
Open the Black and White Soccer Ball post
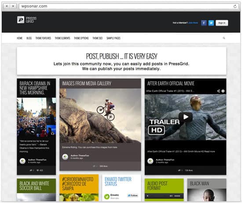click(x=34, y=186)
